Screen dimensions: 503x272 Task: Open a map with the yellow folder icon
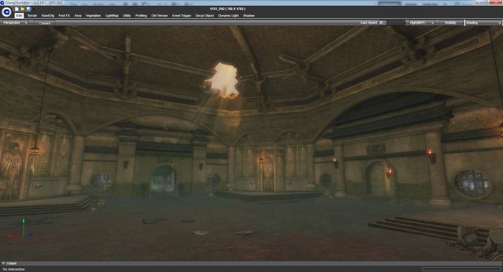coord(22,9)
